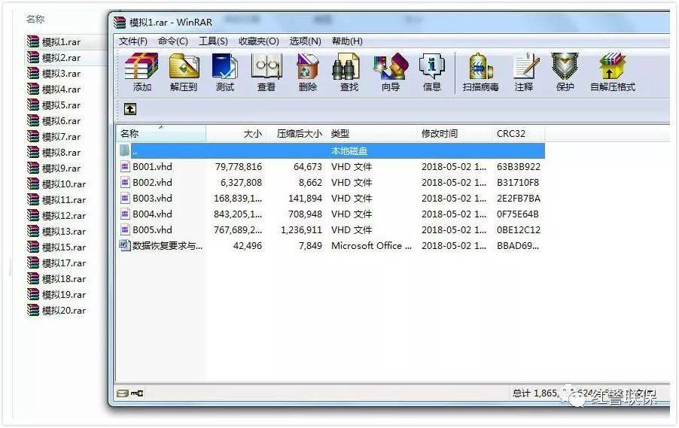This screenshot has width=679, height=428.
Task: Show archive 信息 (Info) icon
Action: pyautogui.click(x=432, y=72)
